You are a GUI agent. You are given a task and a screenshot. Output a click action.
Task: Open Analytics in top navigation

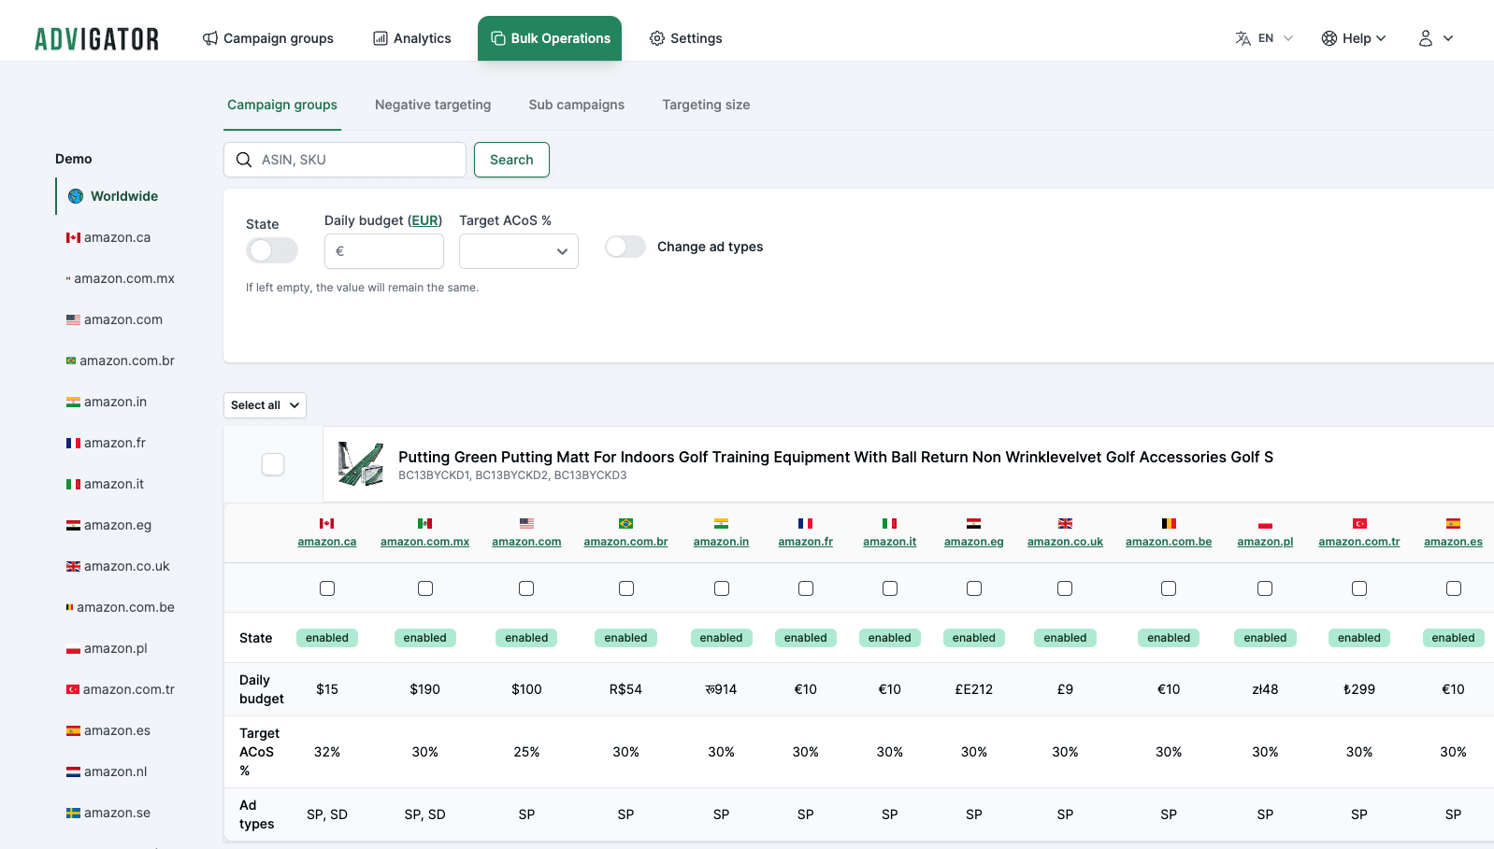pos(412,38)
